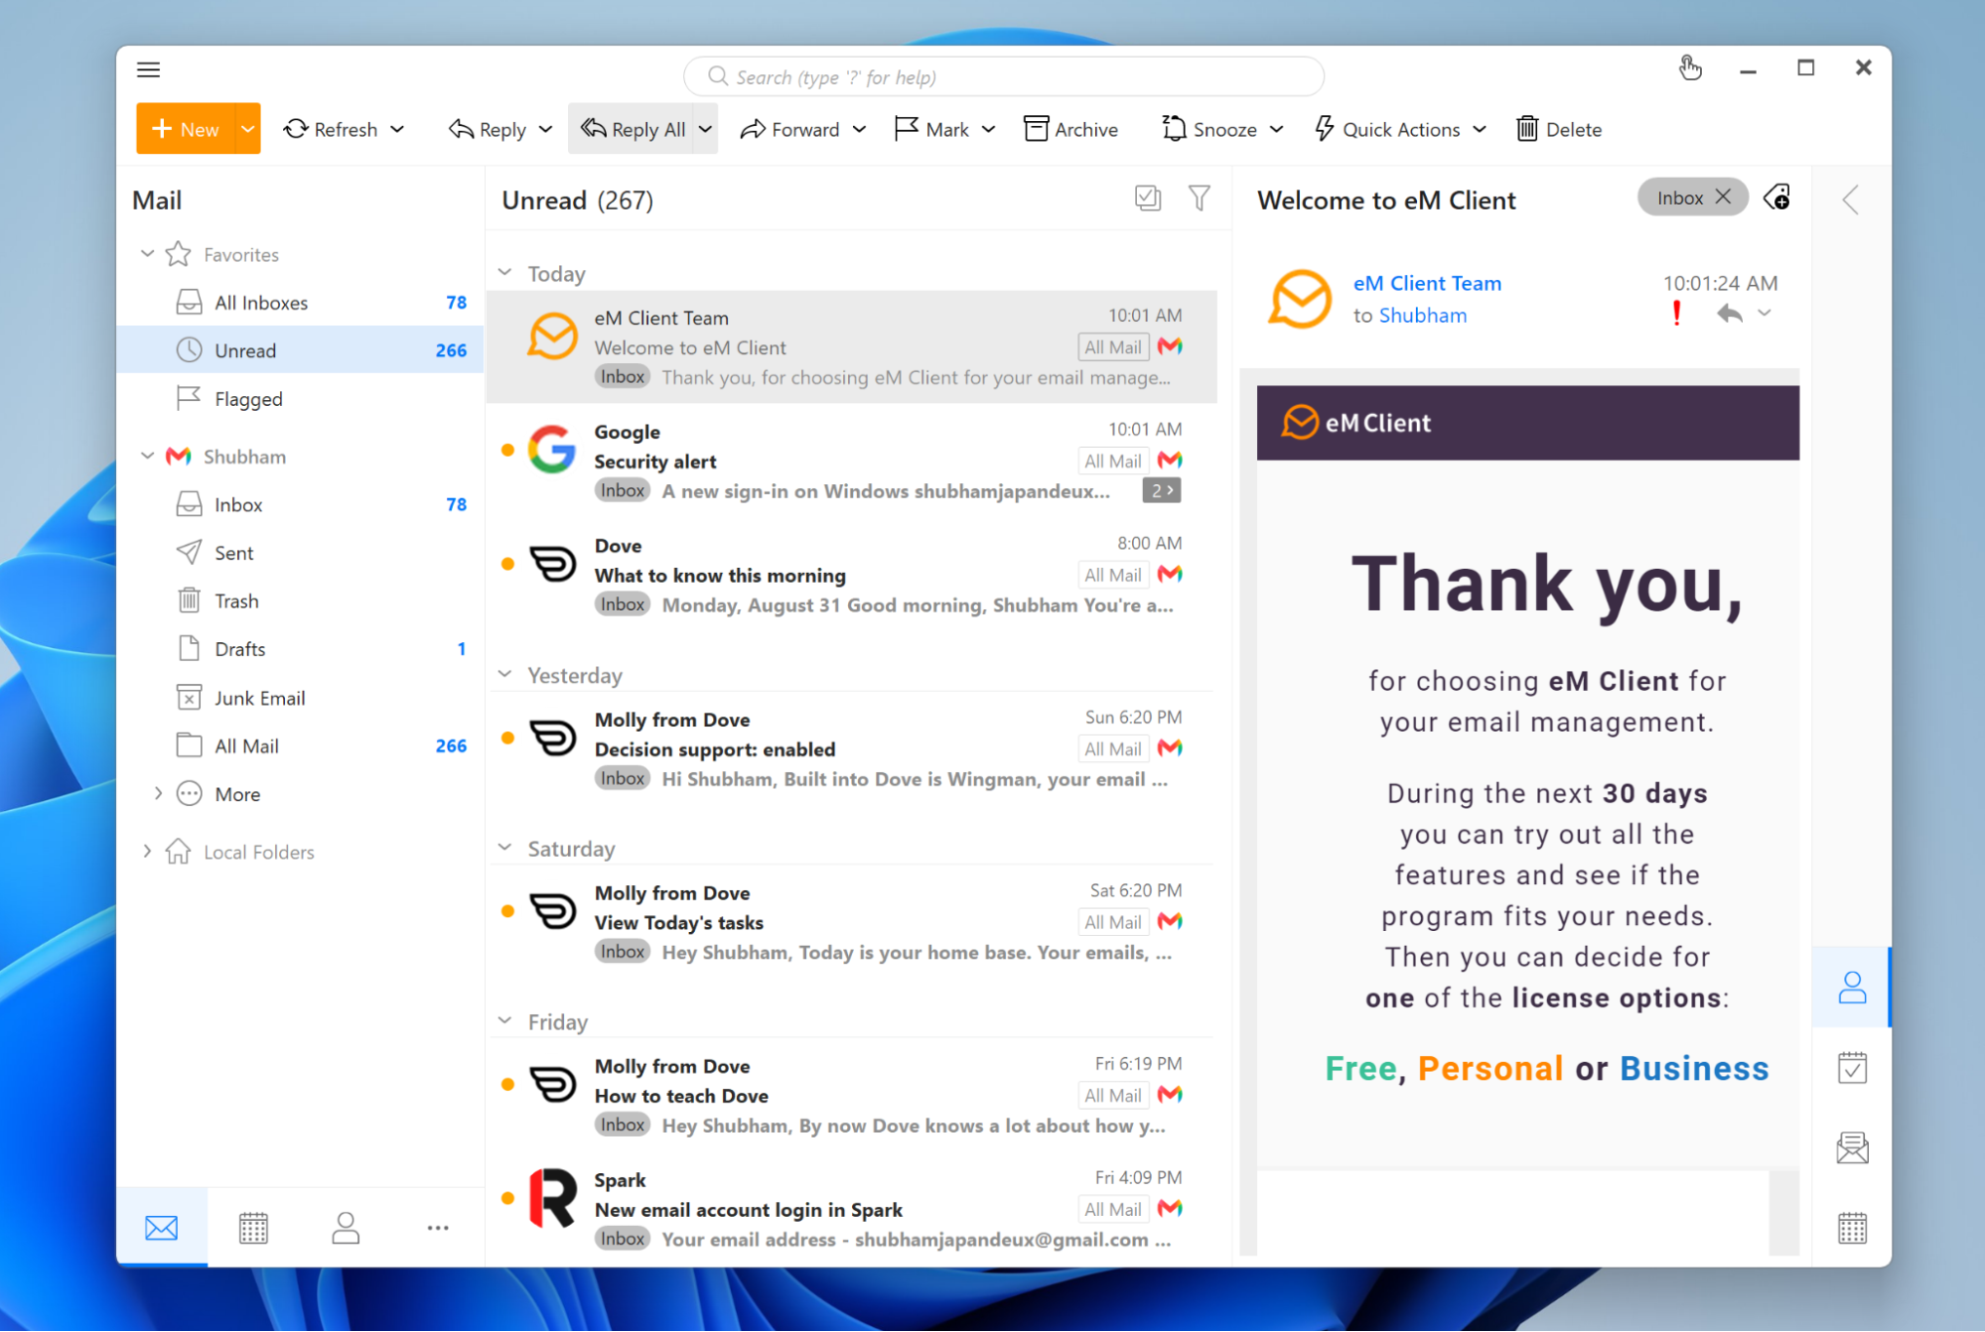1985x1332 pixels.
Task: Switch to Calendar view tab
Action: pos(253,1228)
